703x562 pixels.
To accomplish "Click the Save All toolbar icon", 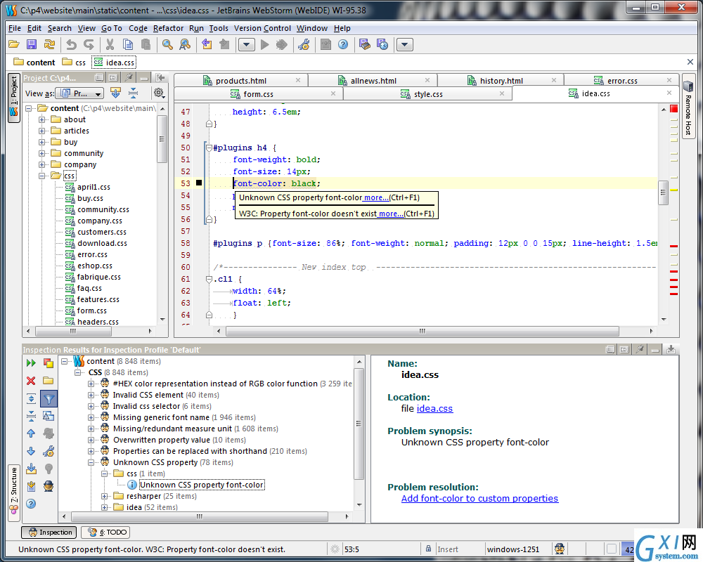I will [32, 44].
